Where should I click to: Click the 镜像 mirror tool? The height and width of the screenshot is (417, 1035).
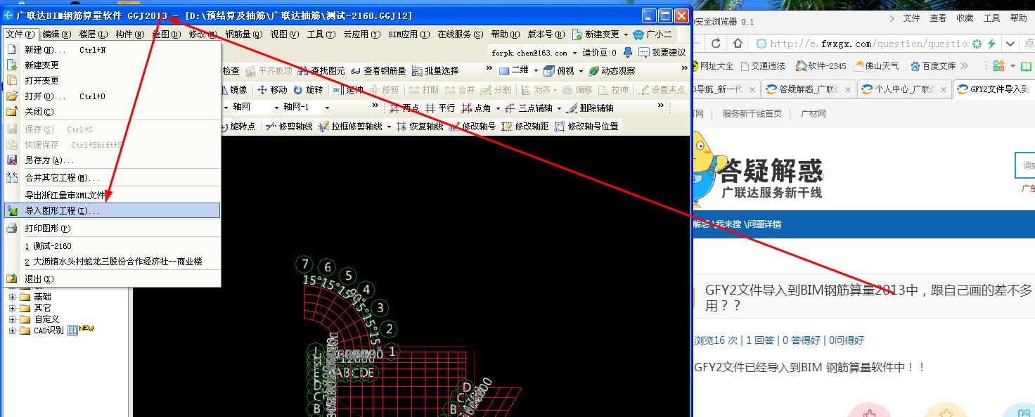pyautogui.click(x=234, y=89)
